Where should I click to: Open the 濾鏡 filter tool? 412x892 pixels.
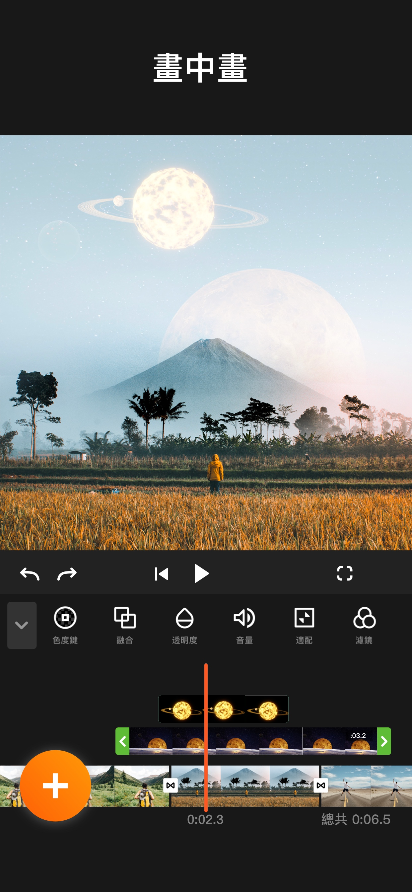click(364, 626)
